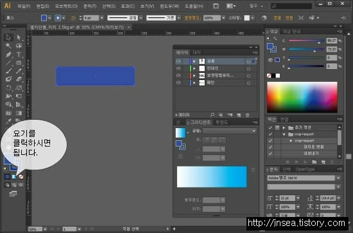
Task: Click the create new action icon in Actions
Action: [x=323, y=162]
